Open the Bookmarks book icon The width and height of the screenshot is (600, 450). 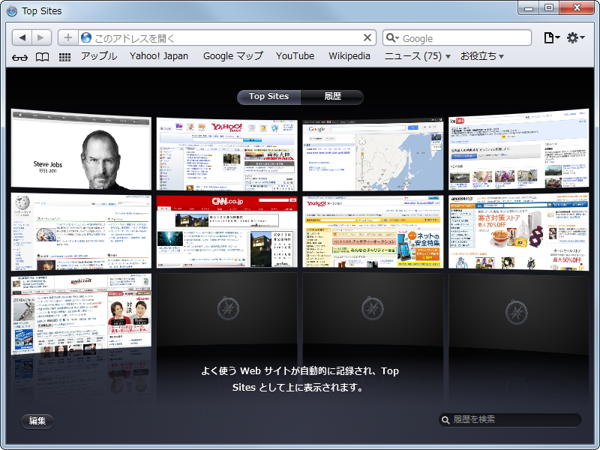[x=42, y=56]
